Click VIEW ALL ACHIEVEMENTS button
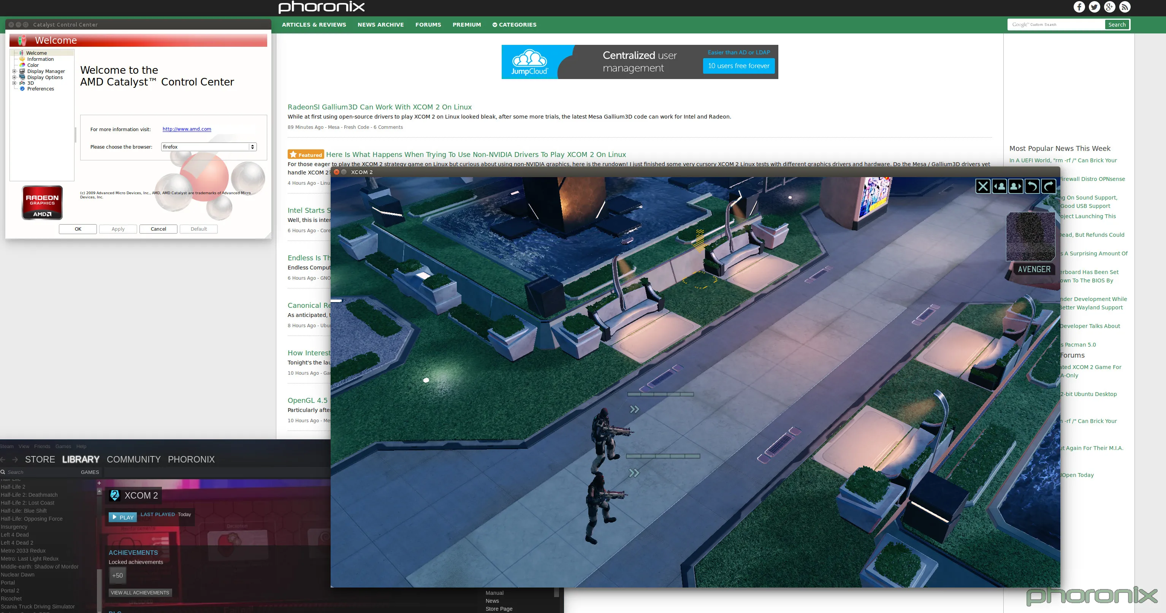The height and width of the screenshot is (613, 1166). [x=140, y=592]
